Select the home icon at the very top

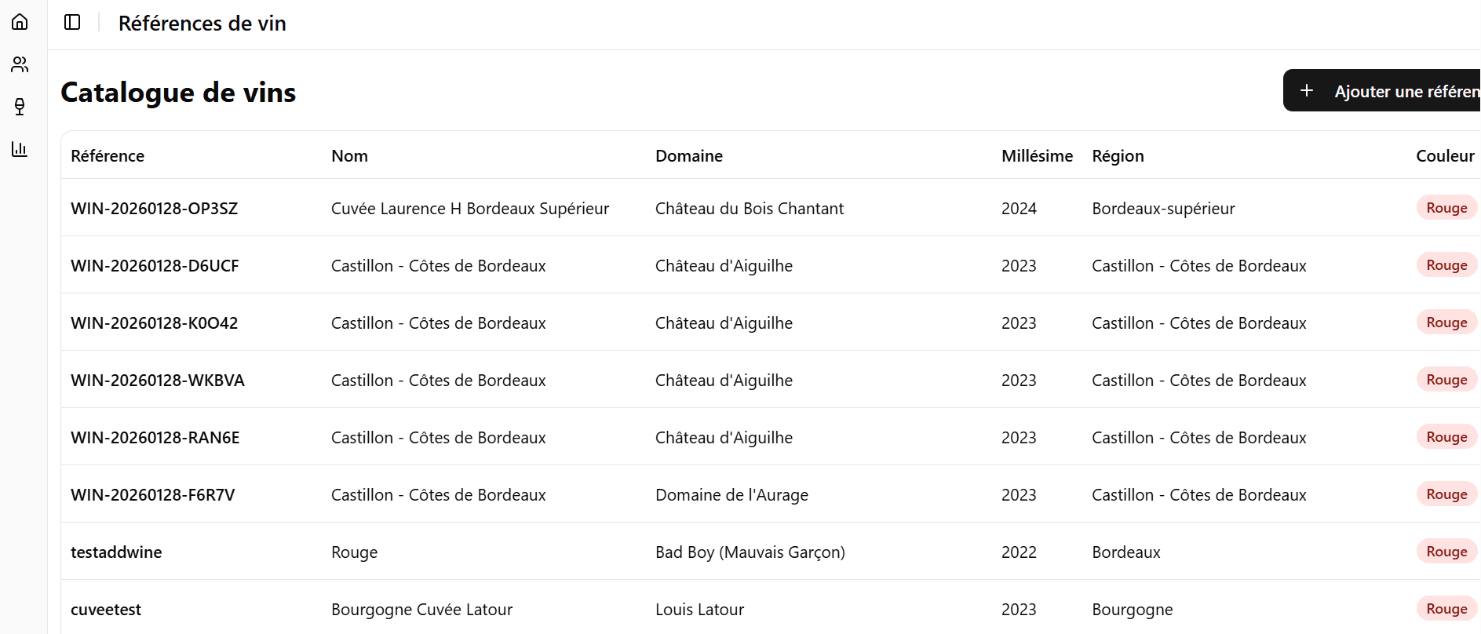(20, 22)
